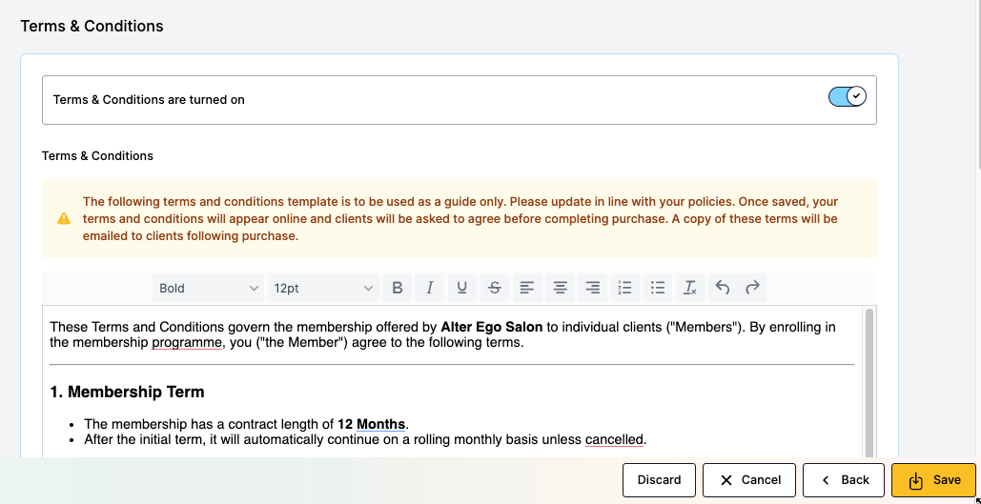Apply strikethrough formatting
This screenshot has height=504, width=981.
(494, 288)
